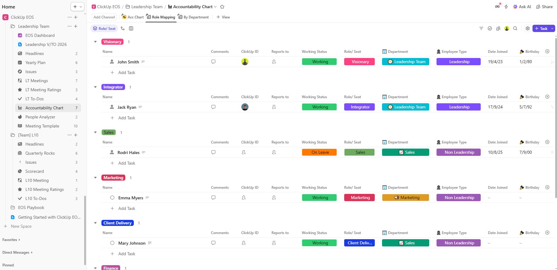This screenshot has height=270, width=557.
Task: Open view settings gear icon
Action: pos(528,28)
